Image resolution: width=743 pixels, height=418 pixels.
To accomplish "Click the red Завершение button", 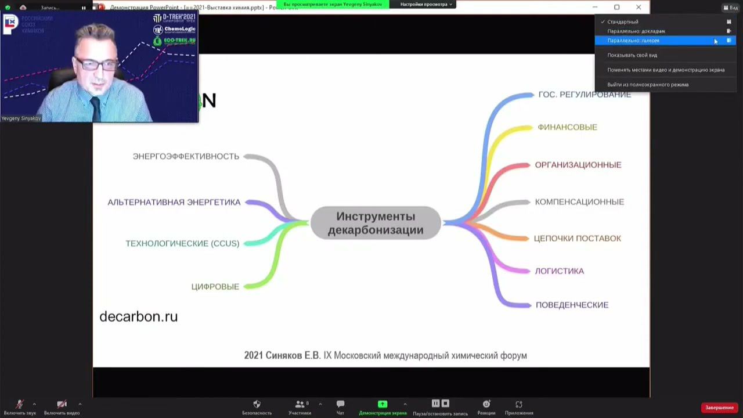I will 719,408.
